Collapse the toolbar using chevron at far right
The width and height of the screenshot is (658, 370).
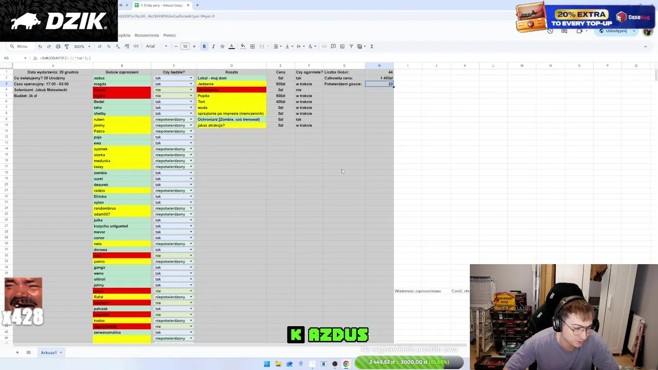click(645, 46)
